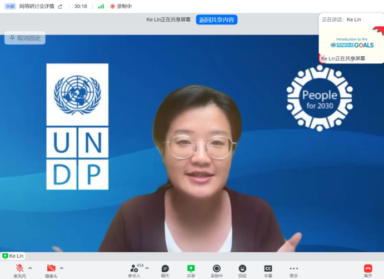Click the 外部 external label badge
Viewport: 384px width, 279px height.
[x=11, y=6]
